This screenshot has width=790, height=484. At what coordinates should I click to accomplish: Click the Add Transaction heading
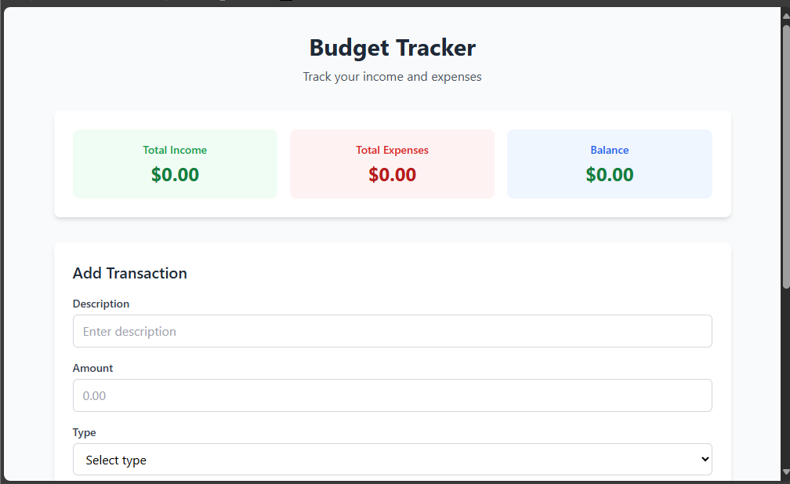pos(130,273)
